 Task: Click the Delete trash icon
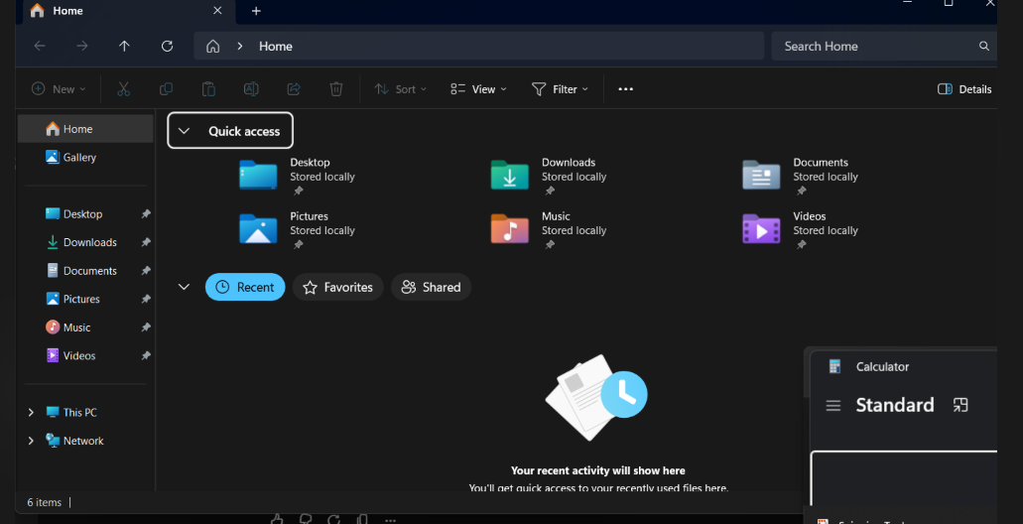336,89
